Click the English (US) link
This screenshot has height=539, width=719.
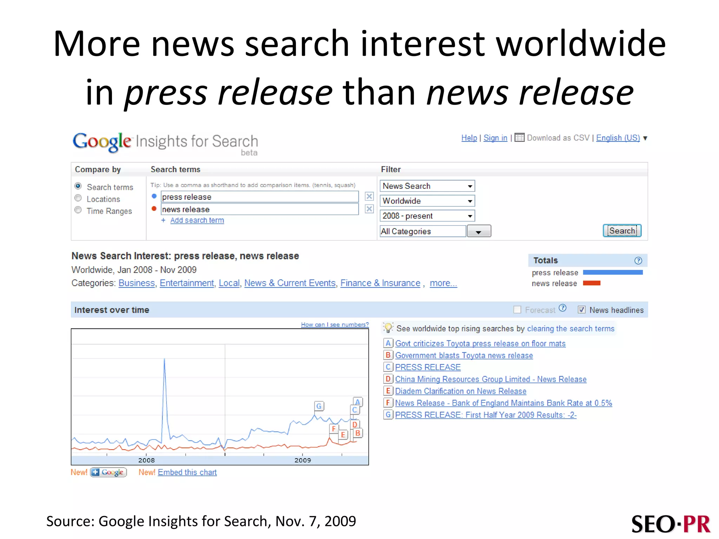pos(618,138)
